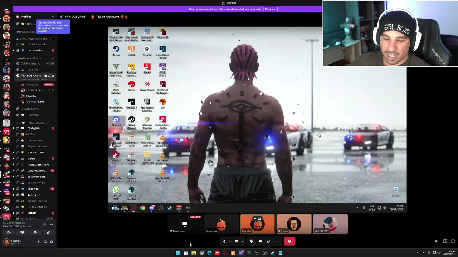
Task: Open Google Chrome from Windows taskbar
Action: coord(201,253)
